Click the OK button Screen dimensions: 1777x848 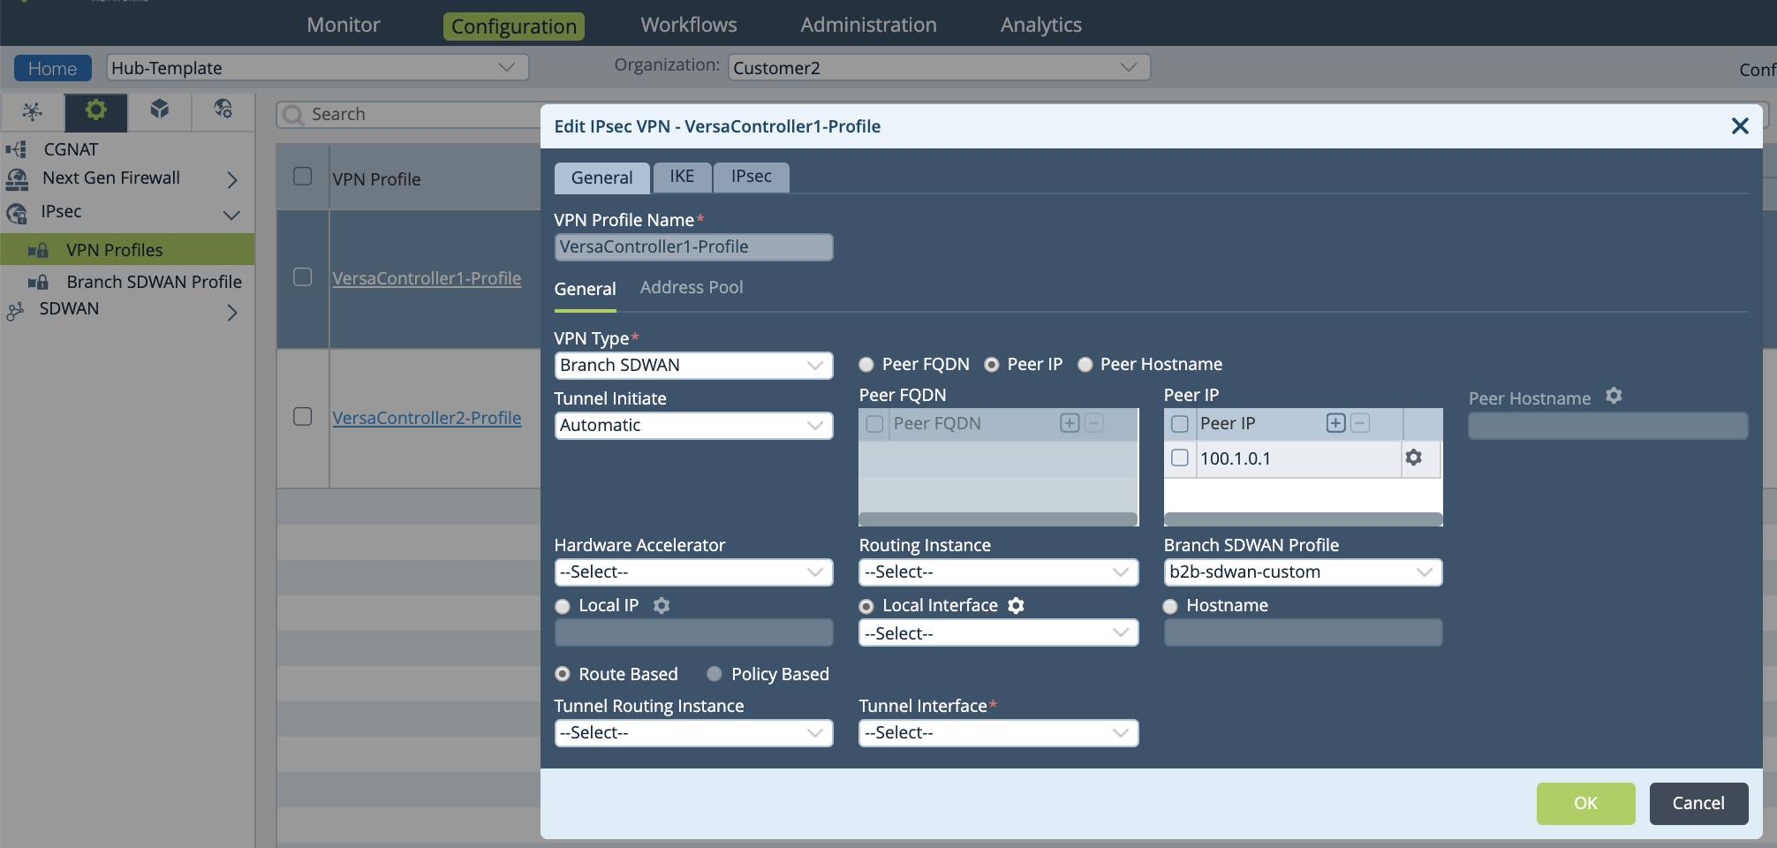(x=1585, y=803)
